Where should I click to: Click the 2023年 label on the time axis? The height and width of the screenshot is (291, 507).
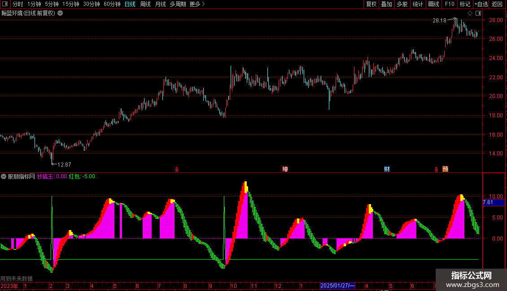9,286
